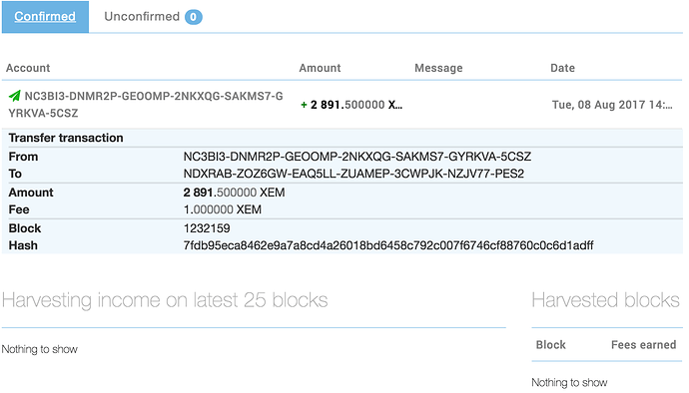The image size is (689, 393).
Task: Click the Amount column header
Action: pyautogui.click(x=320, y=68)
